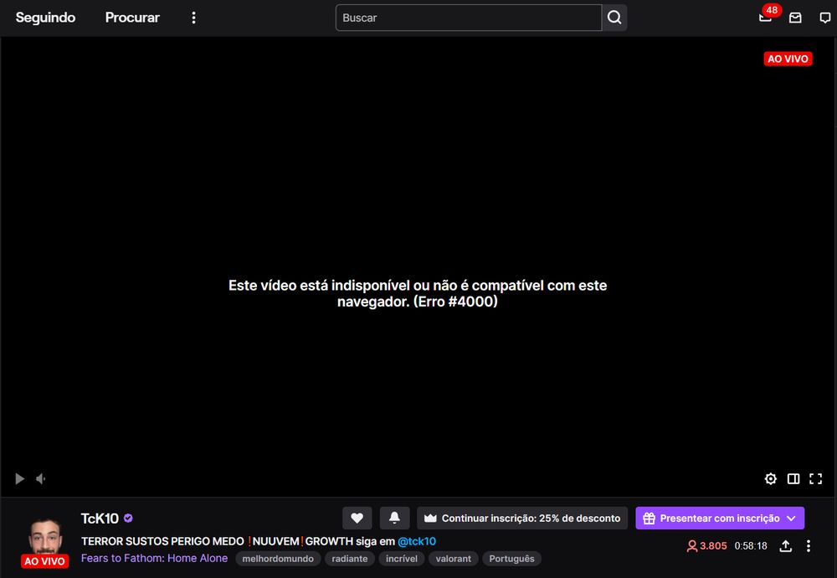Viewport: 837px width, 578px height.
Task: Select the radiante tag
Action: point(350,559)
